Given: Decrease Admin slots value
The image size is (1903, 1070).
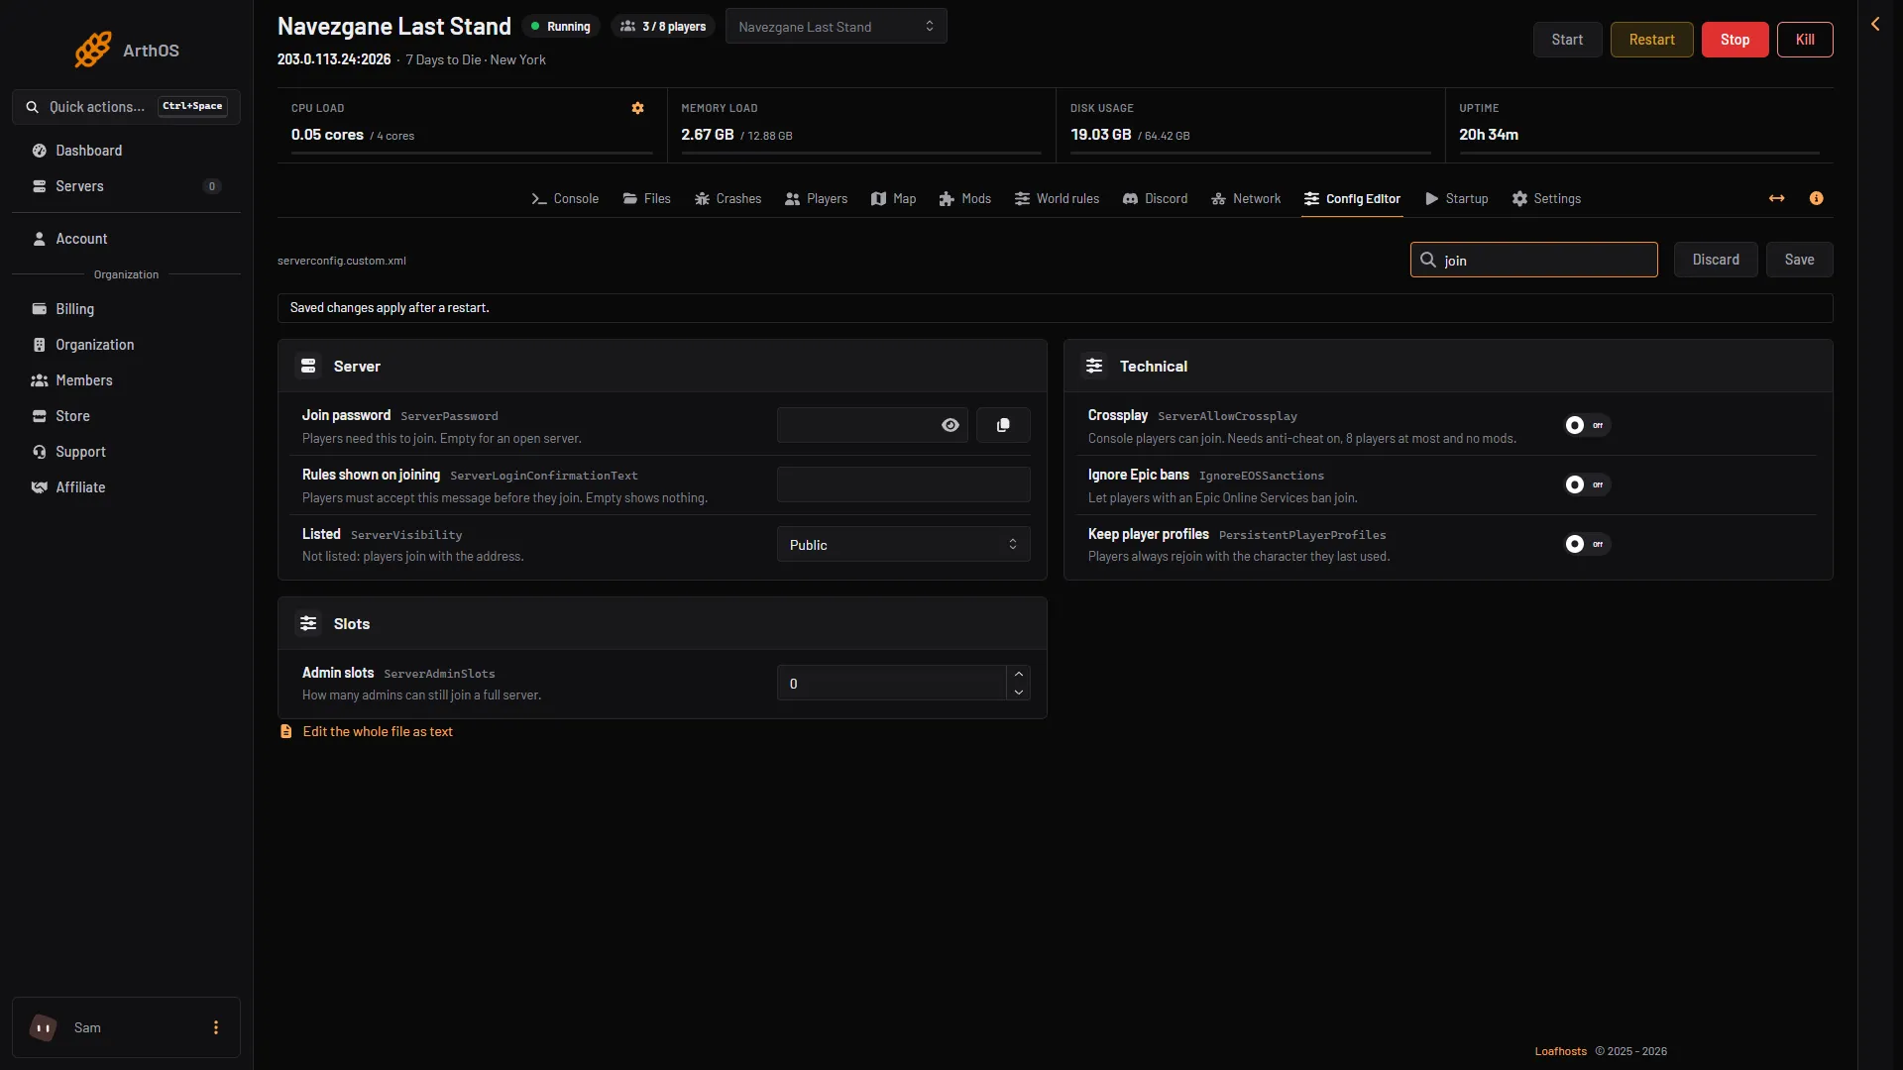Looking at the screenshot, I should pos(1019,693).
